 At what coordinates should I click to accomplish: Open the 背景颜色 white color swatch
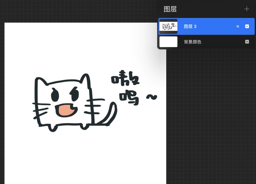click(x=168, y=42)
